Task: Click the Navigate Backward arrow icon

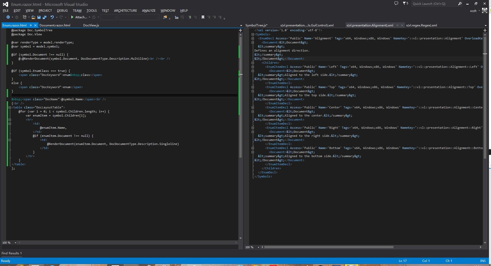Action: click(x=8, y=17)
